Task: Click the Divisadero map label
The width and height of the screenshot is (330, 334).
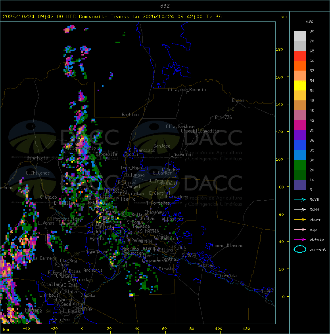Action: coord(176,197)
